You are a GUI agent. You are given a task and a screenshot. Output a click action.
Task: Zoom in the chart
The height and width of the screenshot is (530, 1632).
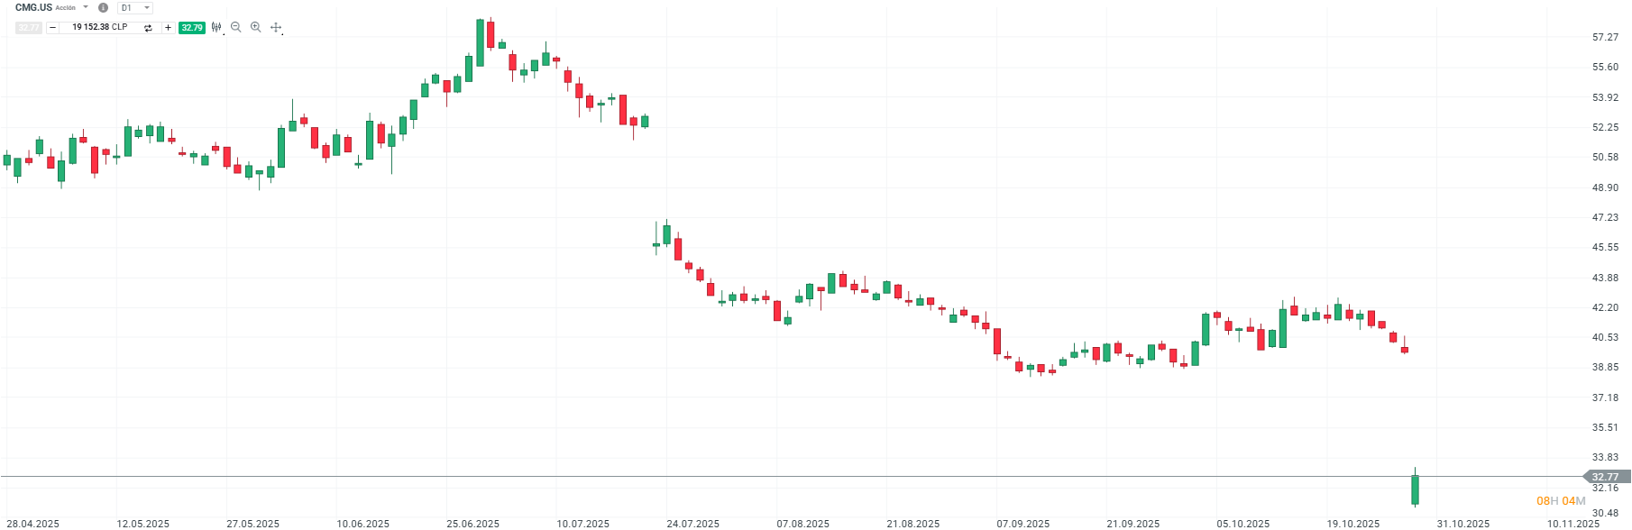(x=256, y=28)
